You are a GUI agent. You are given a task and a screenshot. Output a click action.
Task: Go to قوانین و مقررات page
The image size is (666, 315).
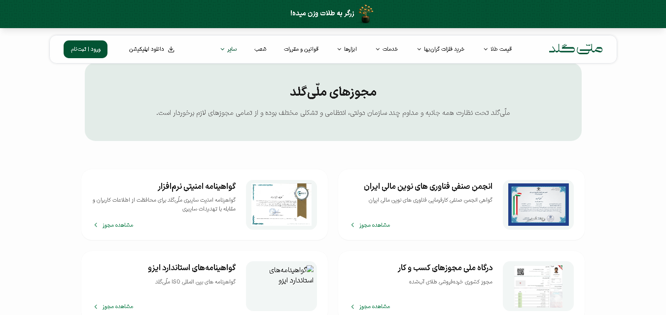point(301,49)
